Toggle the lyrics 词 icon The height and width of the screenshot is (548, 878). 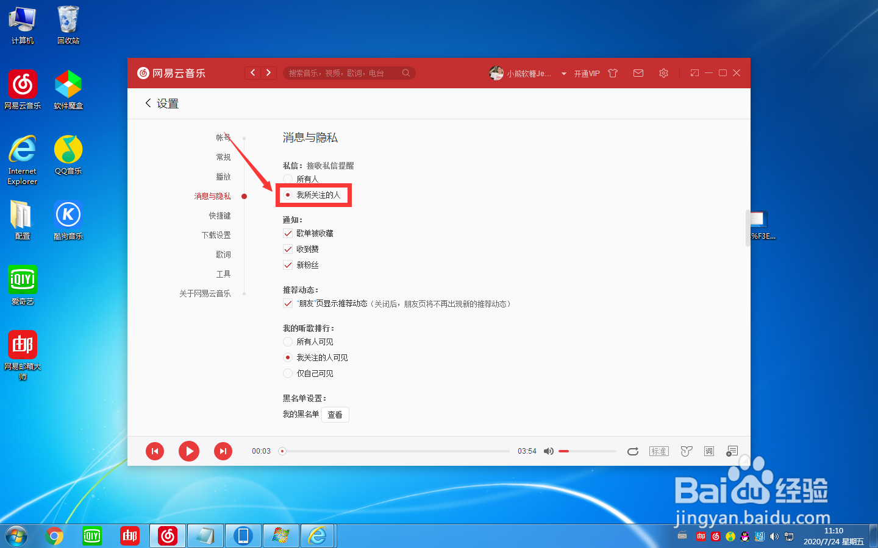(709, 451)
